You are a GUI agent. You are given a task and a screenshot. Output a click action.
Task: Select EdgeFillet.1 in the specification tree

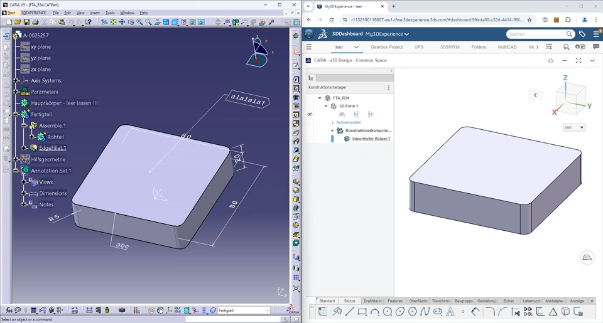52,148
